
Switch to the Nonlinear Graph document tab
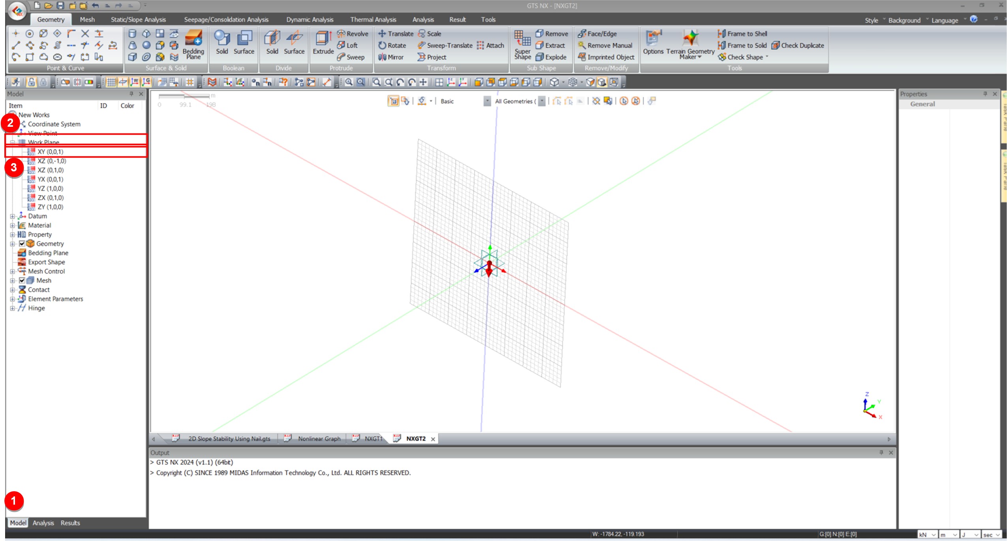[x=319, y=439]
